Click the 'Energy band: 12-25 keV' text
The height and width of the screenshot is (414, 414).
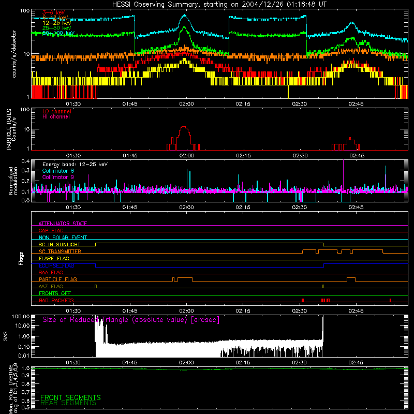pyautogui.click(x=75, y=165)
